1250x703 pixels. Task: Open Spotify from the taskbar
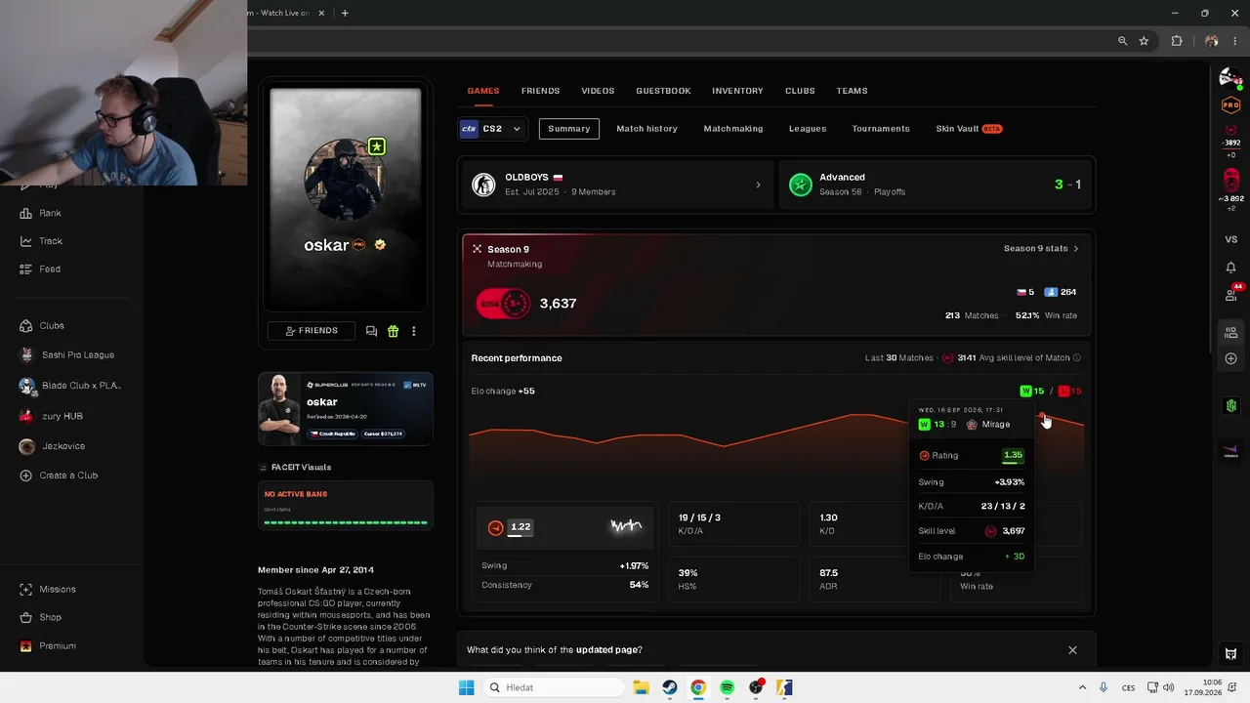727,687
